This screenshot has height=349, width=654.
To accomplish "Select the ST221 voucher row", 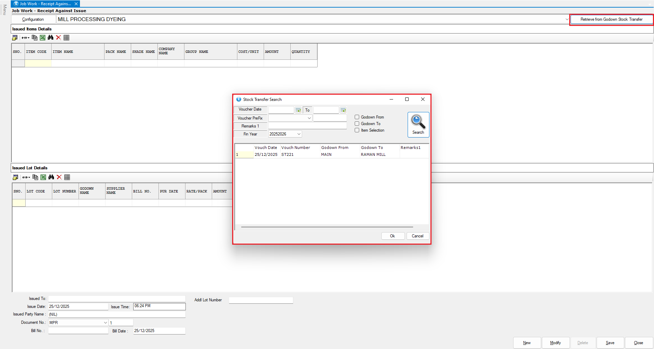I will coord(287,154).
